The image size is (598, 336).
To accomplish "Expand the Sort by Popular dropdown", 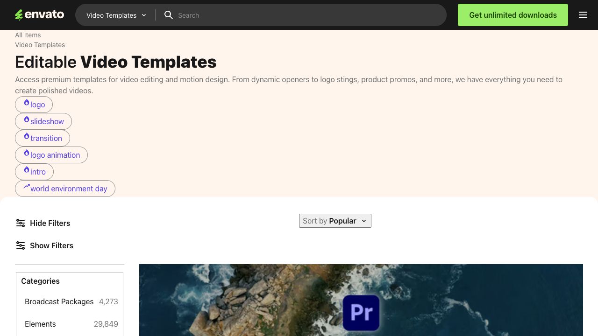I will pos(335,221).
